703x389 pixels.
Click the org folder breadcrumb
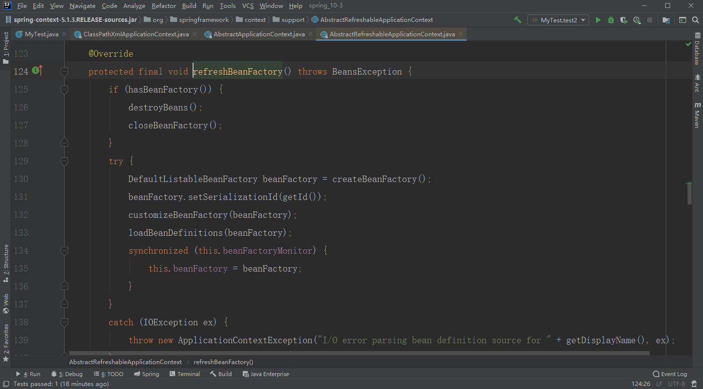click(153, 20)
